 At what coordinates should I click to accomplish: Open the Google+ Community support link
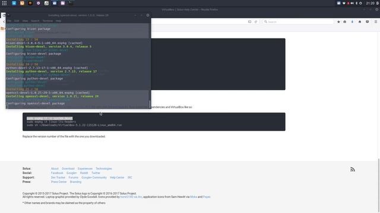pos(94,177)
